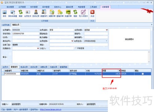Image resolution: width=154 pixels, height=112 pixels.
Task: Sort by the 销售日期 column header
Action: 28,71
